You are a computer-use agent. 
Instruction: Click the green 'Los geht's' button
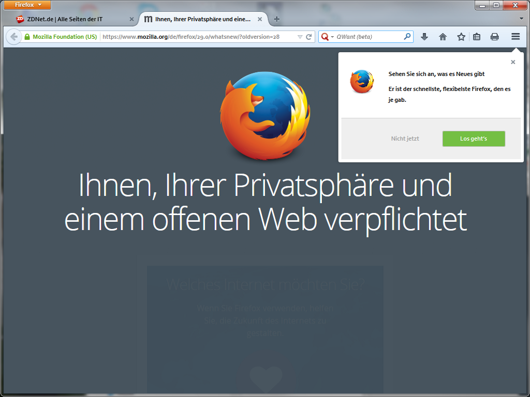474,139
